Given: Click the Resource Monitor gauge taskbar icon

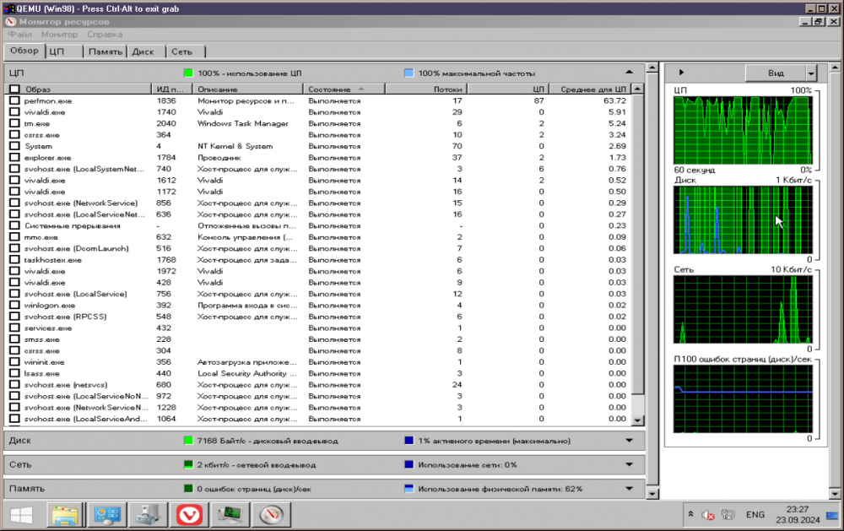Looking at the screenshot, I should [272, 513].
